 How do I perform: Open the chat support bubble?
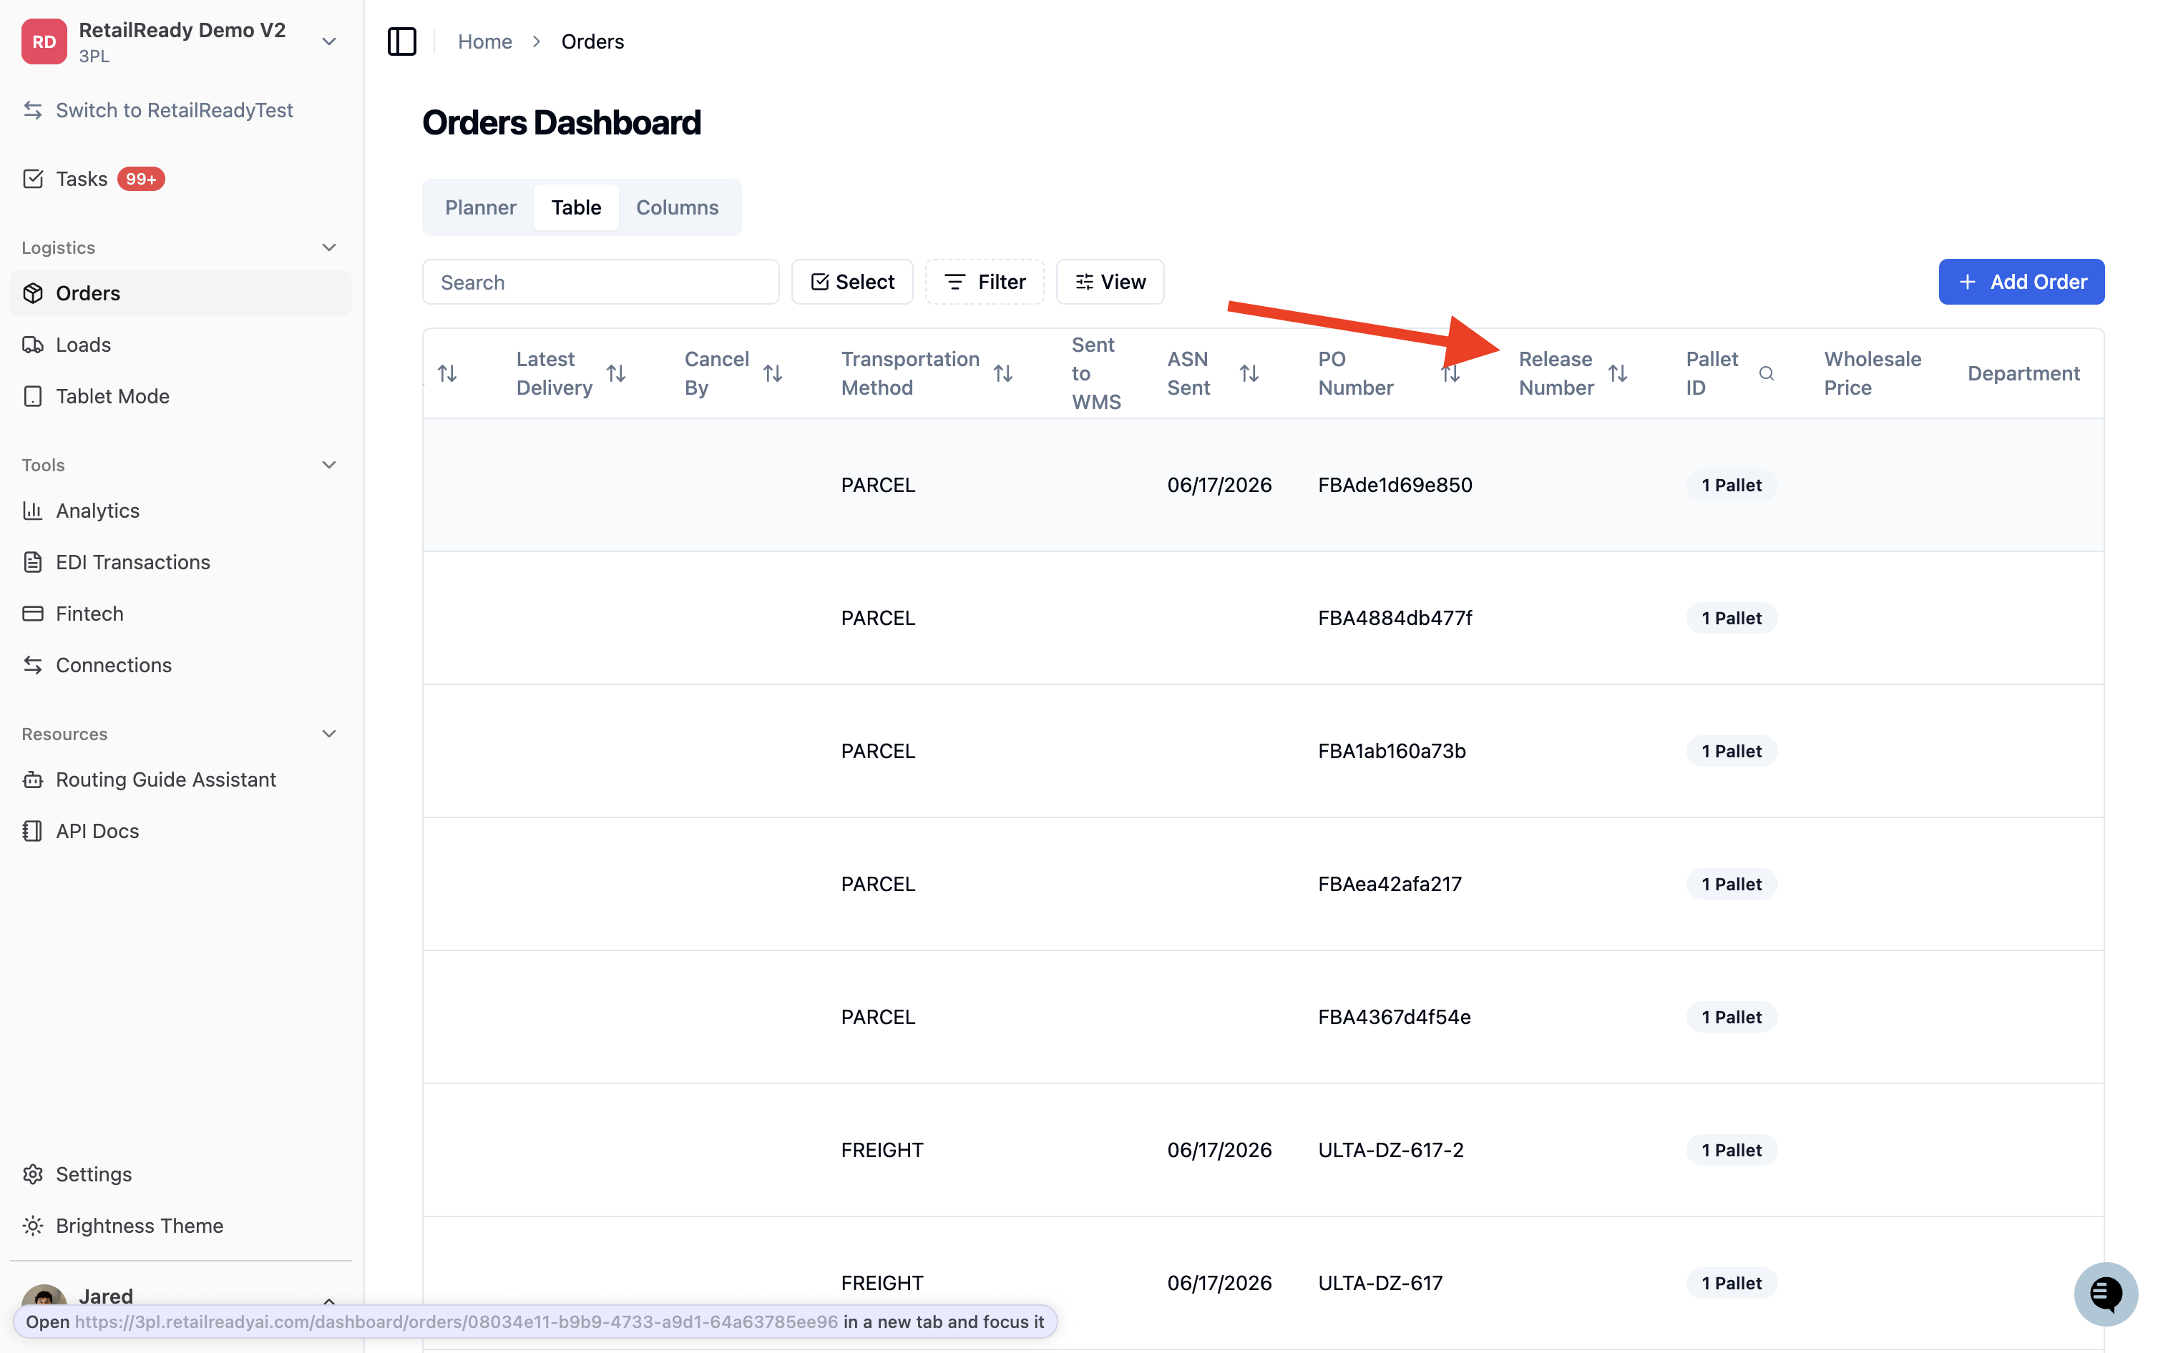pos(2105,1293)
